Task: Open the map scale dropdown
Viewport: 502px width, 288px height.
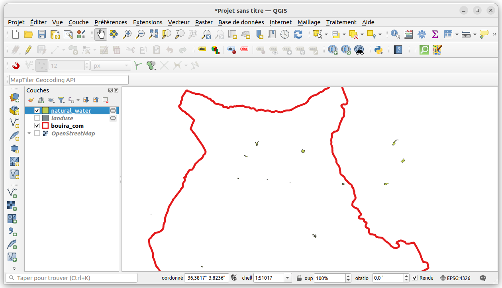Action: [288, 278]
